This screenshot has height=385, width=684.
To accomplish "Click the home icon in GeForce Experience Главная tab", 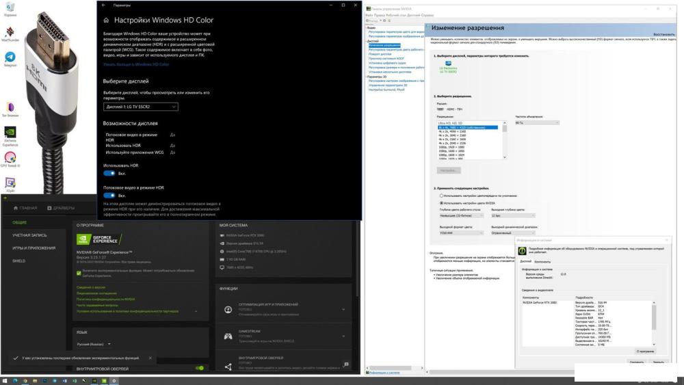I will (16, 208).
